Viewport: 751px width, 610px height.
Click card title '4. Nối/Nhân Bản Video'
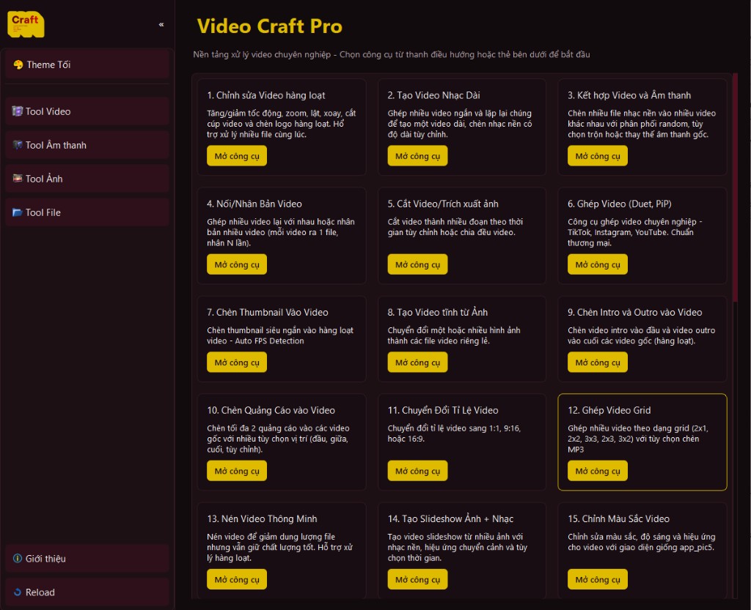(x=254, y=204)
